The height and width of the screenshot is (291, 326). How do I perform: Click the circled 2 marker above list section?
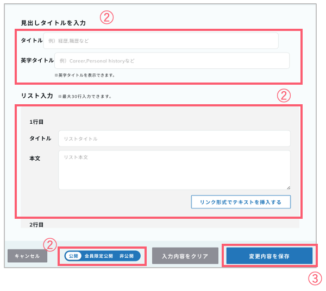pos(284,96)
